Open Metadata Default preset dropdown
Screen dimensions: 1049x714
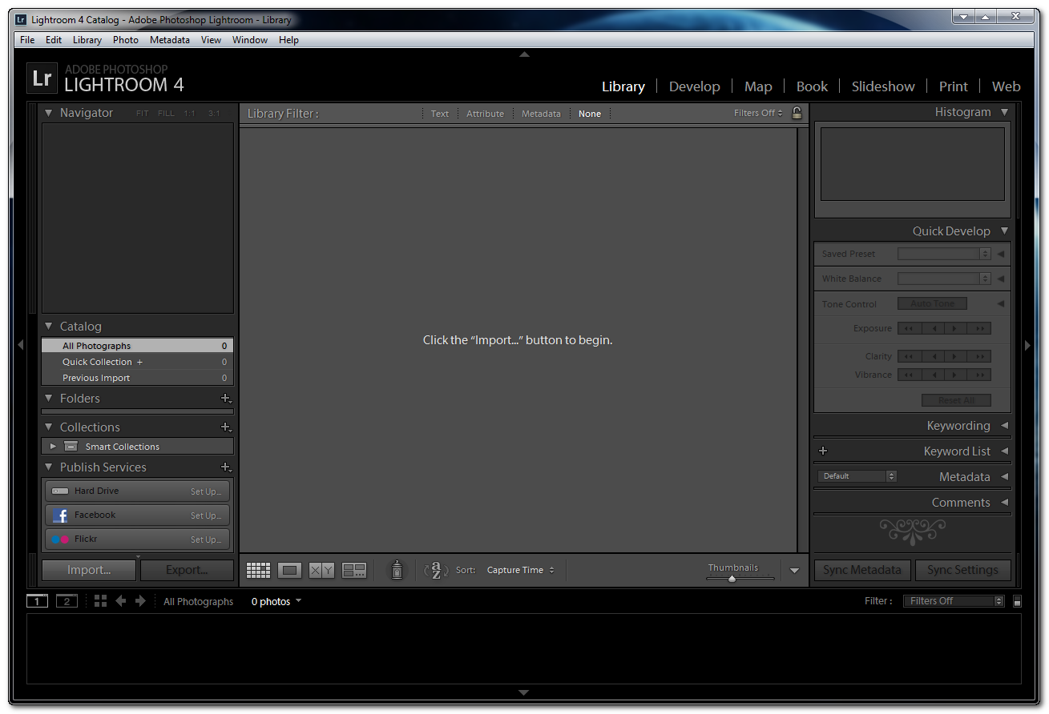pyautogui.click(x=857, y=476)
